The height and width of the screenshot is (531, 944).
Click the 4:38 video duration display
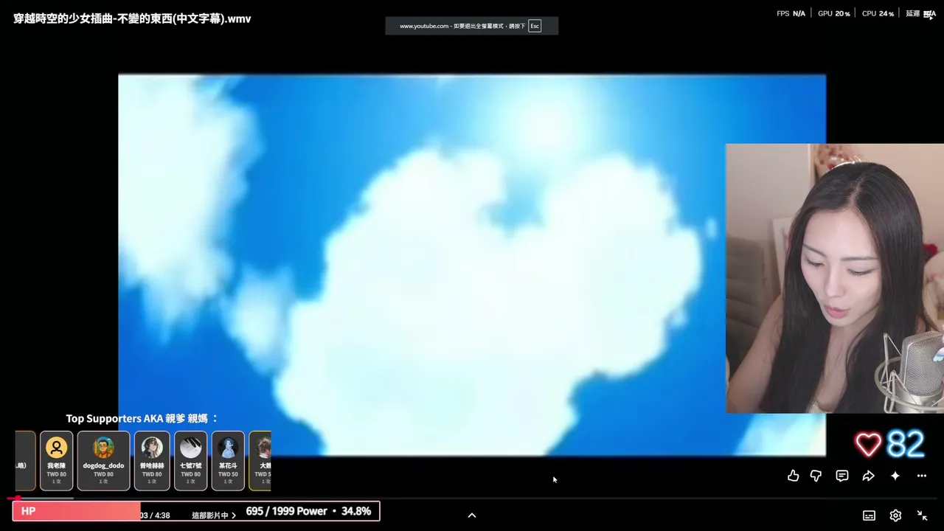[x=163, y=516]
